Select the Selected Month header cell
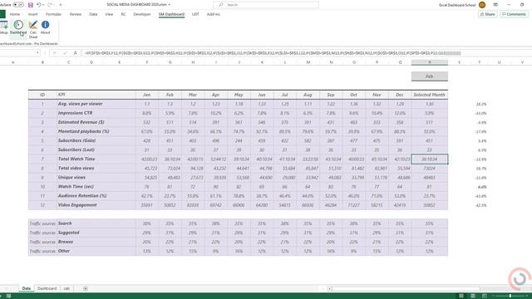This screenshot has height=299, width=532. point(430,95)
